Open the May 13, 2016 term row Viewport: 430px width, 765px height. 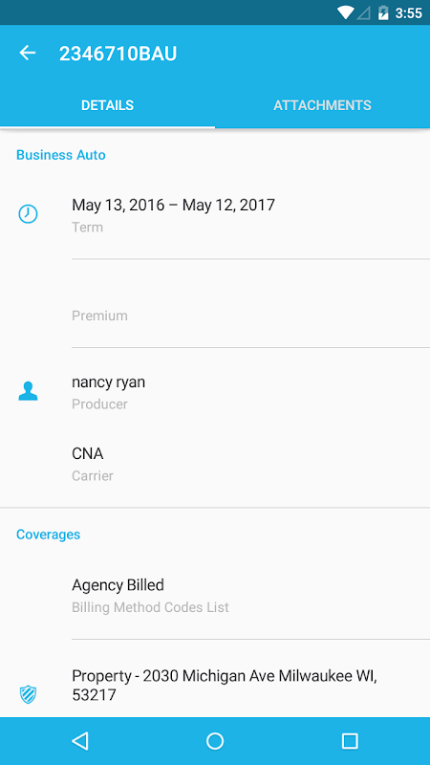coord(215,214)
